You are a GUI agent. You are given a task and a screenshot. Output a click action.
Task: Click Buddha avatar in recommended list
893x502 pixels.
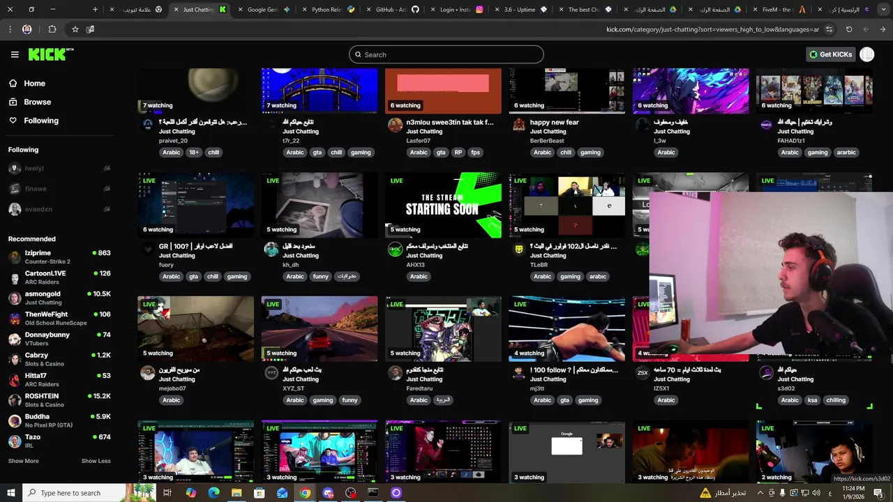click(15, 420)
